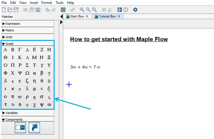Insert lowercase alpha symbol
The width and height of the screenshot is (214, 139).
pos(35,73)
